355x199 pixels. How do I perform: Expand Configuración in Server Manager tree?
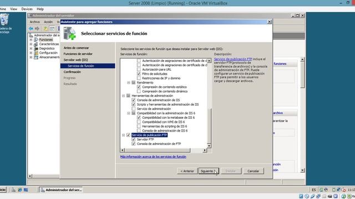tap(31, 53)
